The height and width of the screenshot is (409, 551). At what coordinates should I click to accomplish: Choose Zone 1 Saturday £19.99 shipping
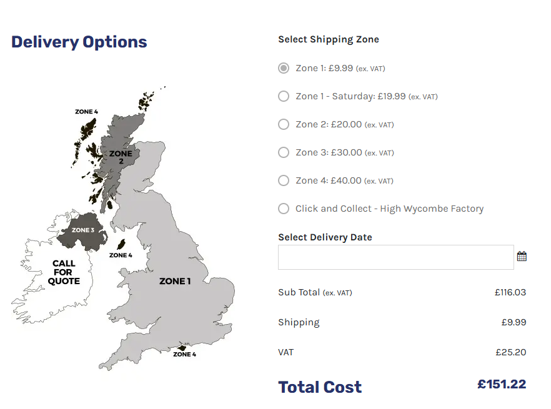(x=284, y=96)
